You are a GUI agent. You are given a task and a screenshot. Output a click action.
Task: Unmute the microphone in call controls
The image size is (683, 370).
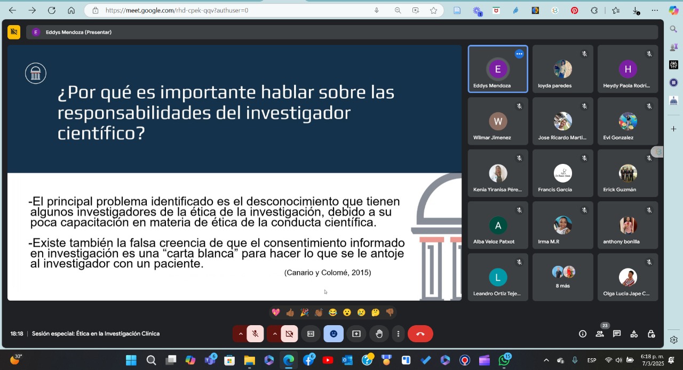[255, 334]
